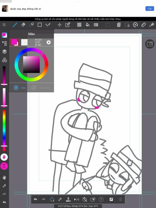
Task: Select the selection-eraser tool
Action: pos(127,25)
